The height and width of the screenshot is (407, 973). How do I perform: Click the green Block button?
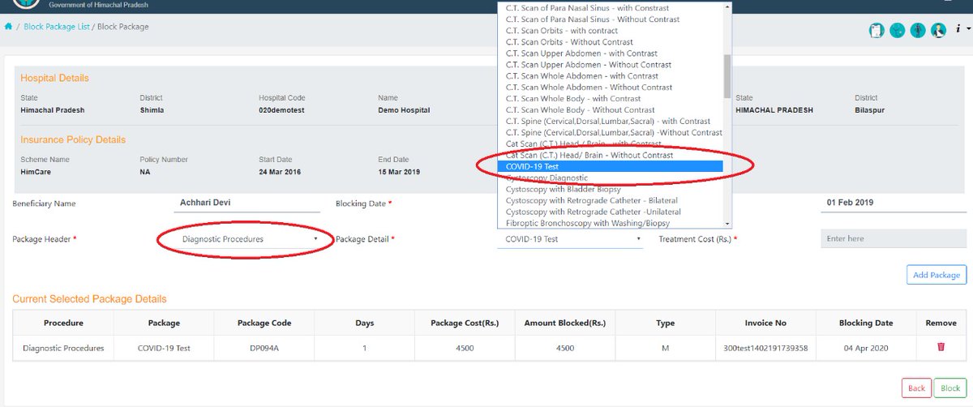(949, 388)
